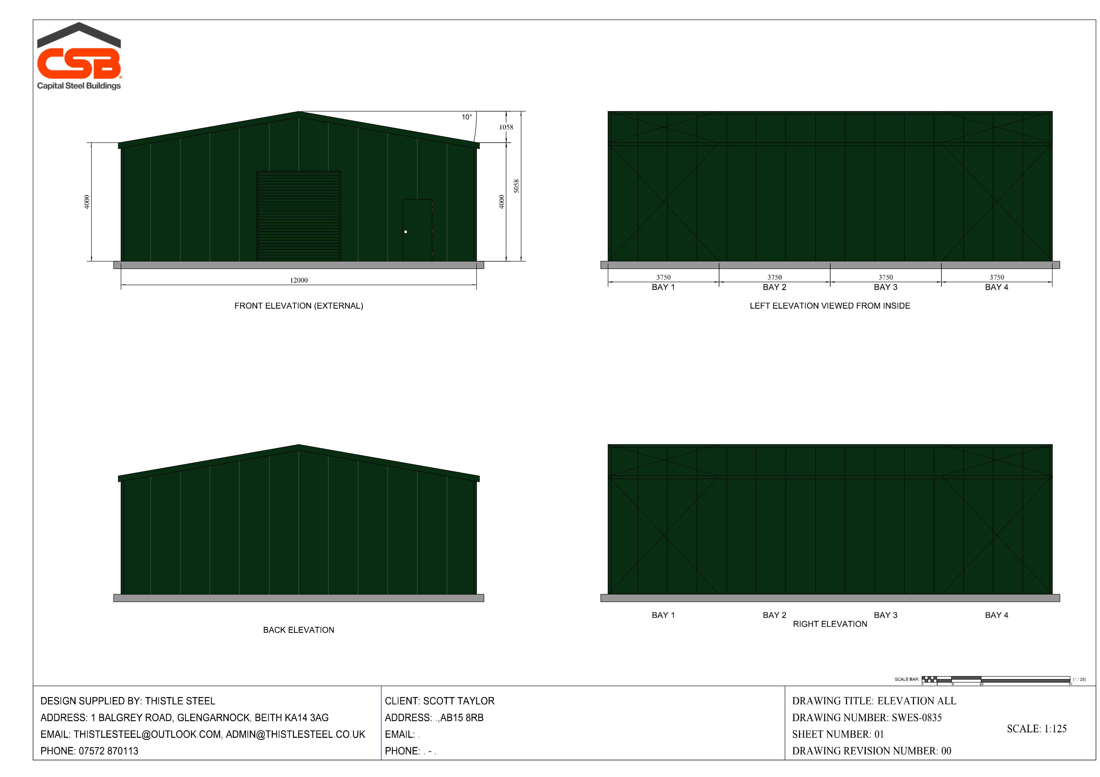1100x777 pixels.
Task: Click the personnel door on front elevation
Action: pos(417,230)
